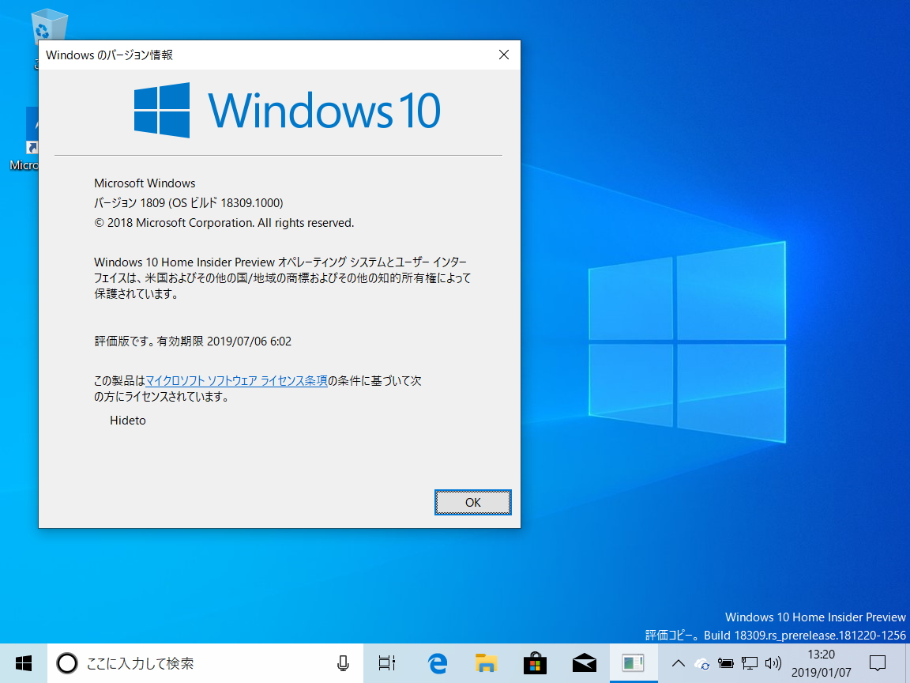Image resolution: width=910 pixels, height=683 pixels.
Task: Open Task View from the taskbar
Action: 385,663
